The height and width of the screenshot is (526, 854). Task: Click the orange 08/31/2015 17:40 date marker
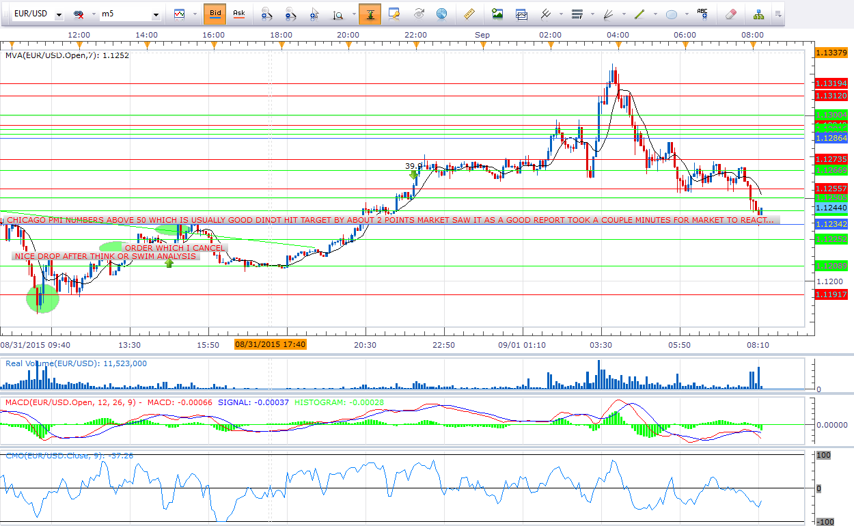pos(270,345)
